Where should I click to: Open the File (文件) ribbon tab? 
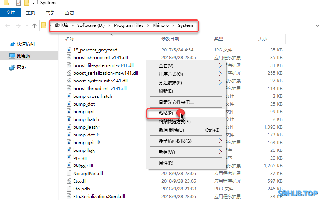[x=11, y=12]
